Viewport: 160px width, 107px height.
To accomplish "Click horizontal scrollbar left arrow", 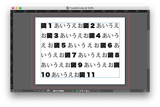I will (x=102, y=91).
